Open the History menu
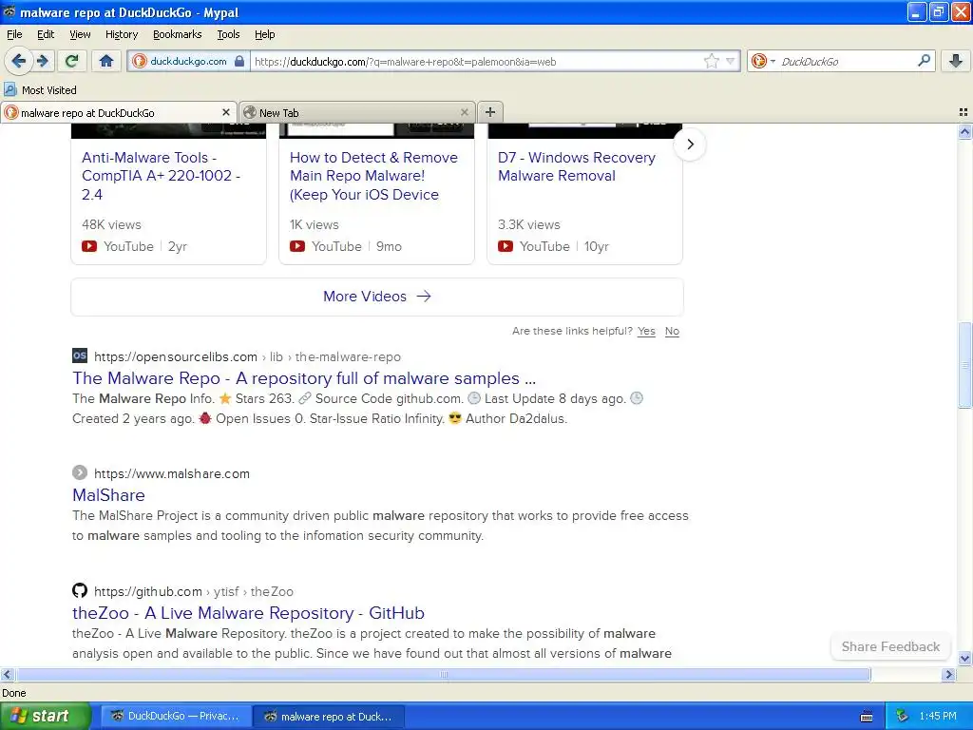 (122, 34)
